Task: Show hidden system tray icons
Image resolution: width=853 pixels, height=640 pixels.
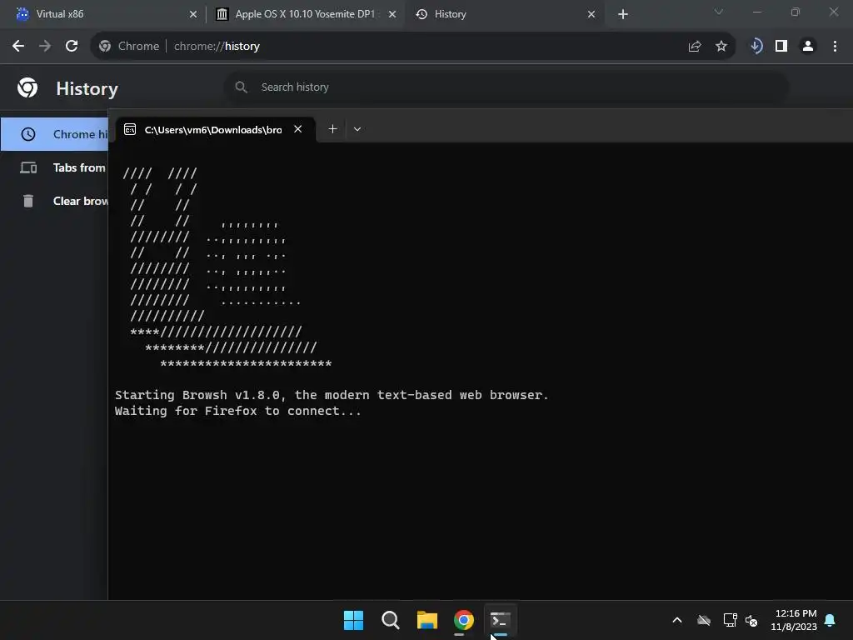Action: click(x=677, y=620)
